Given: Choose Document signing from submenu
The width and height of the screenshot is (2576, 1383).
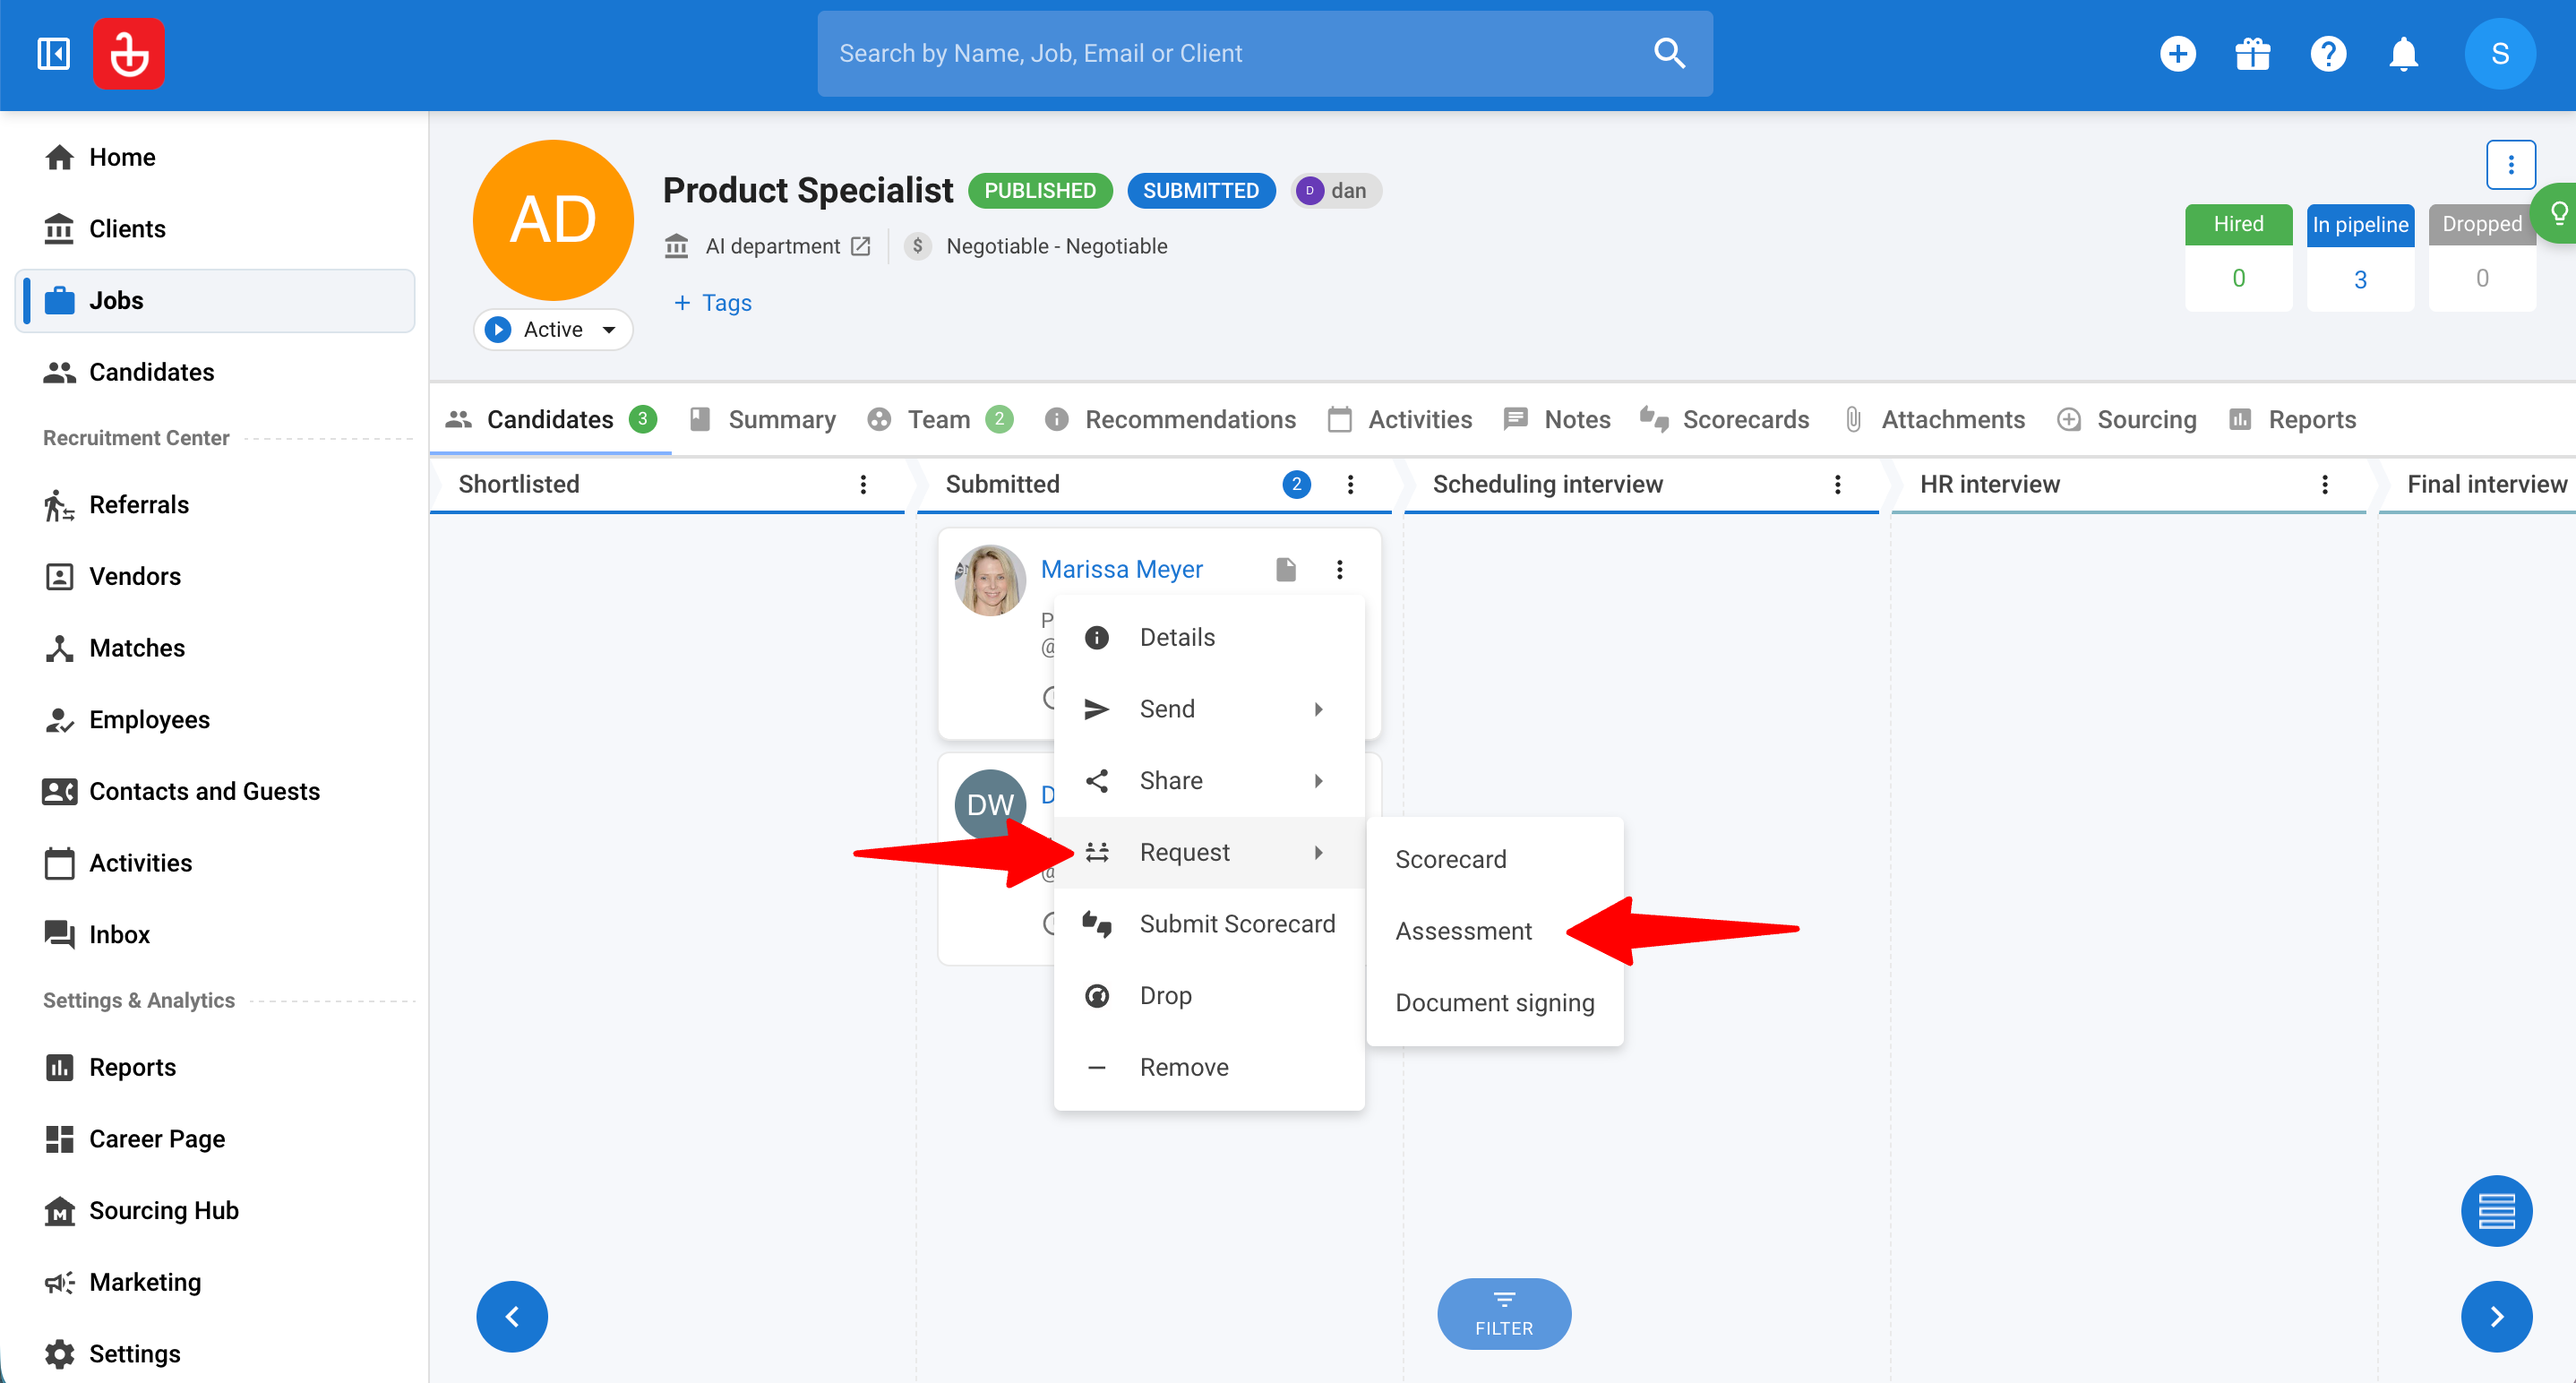Looking at the screenshot, I should pyautogui.click(x=1494, y=1003).
